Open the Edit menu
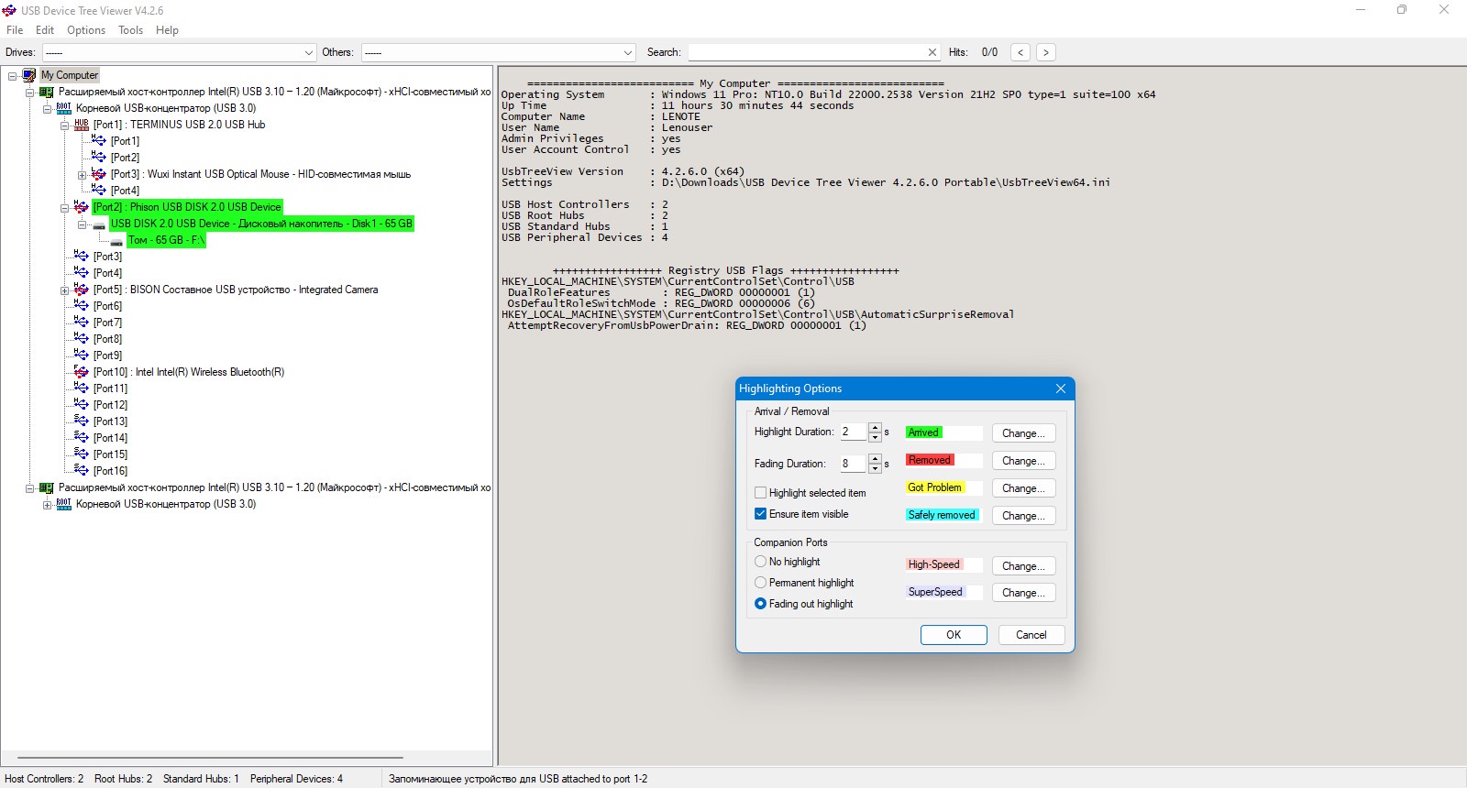This screenshot has height=788, width=1467. [x=45, y=30]
